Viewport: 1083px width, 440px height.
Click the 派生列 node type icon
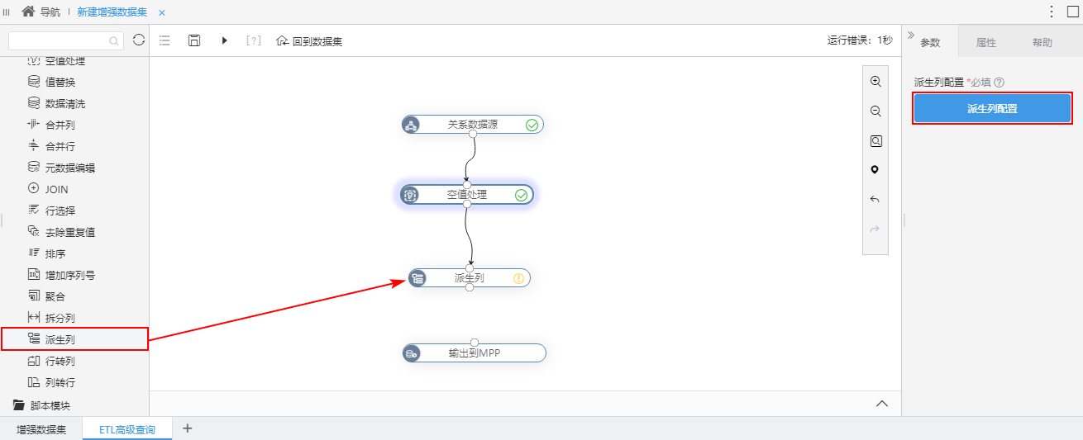[417, 278]
